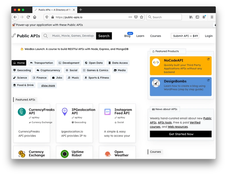The height and width of the screenshot is (175, 227).
Task: Go back using the browser back arrow
Action: (15, 17)
